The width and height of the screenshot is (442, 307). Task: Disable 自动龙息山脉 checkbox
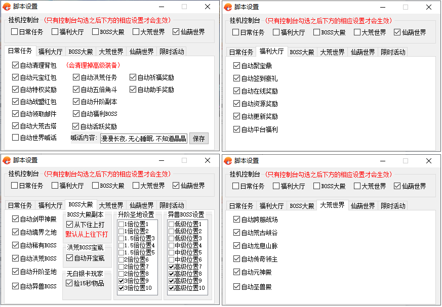point(237,246)
